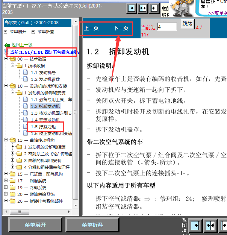Go to previous page with 上一页

click(91, 28)
